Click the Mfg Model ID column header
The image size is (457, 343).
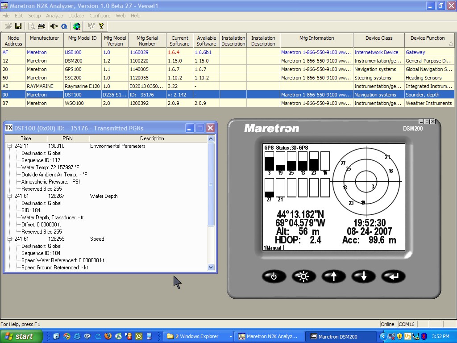pyautogui.click(x=83, y=41)
